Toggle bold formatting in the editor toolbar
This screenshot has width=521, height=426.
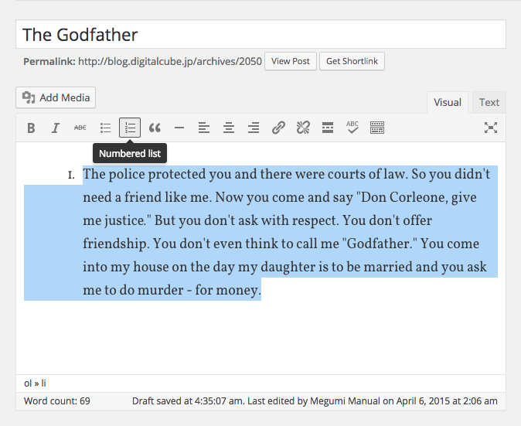(31, 128)
